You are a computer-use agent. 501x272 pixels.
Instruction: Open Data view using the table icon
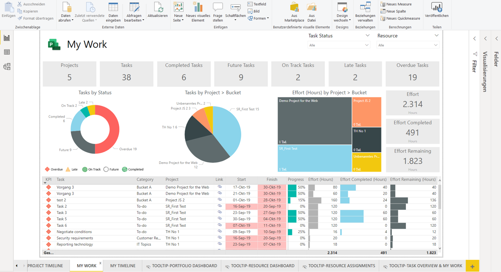[x=6, y=52]
